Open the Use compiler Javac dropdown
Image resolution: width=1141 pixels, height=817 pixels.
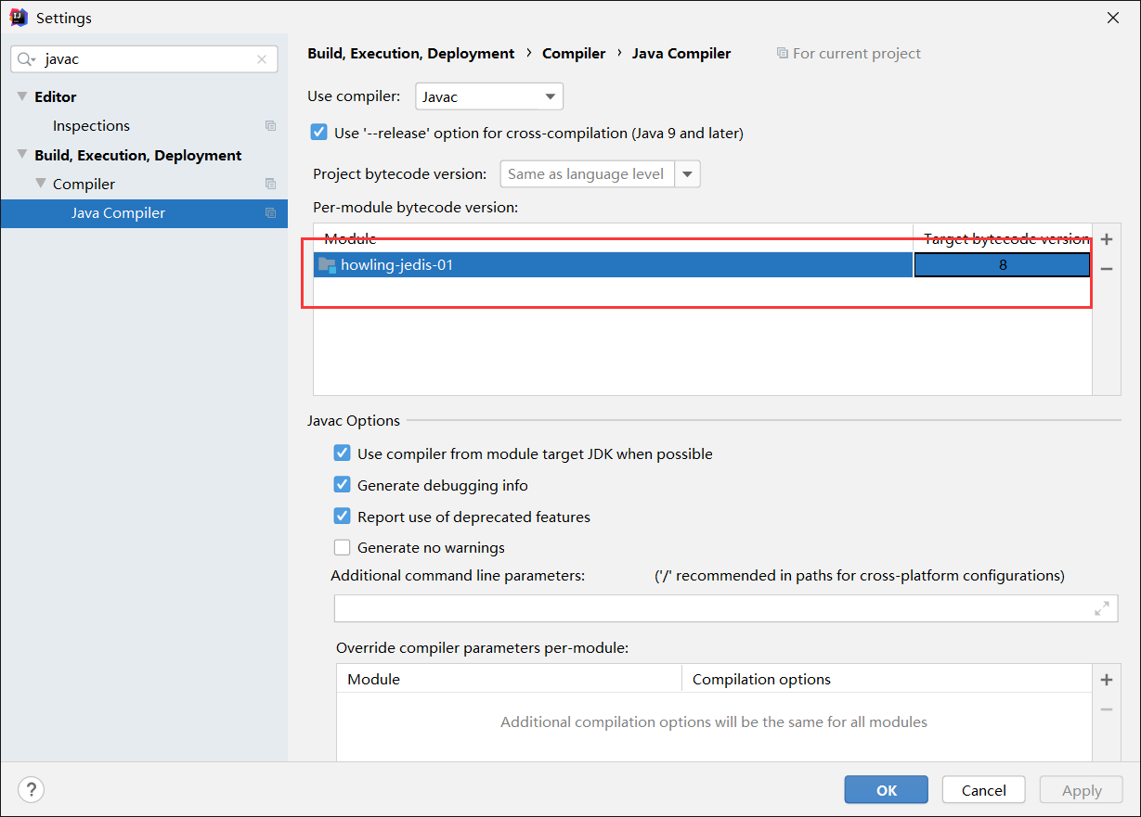[489, 96]
